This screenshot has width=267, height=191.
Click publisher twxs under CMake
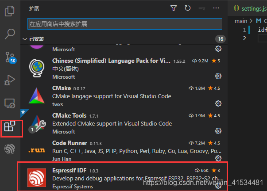pyautogui.click(x=58, y=104)
